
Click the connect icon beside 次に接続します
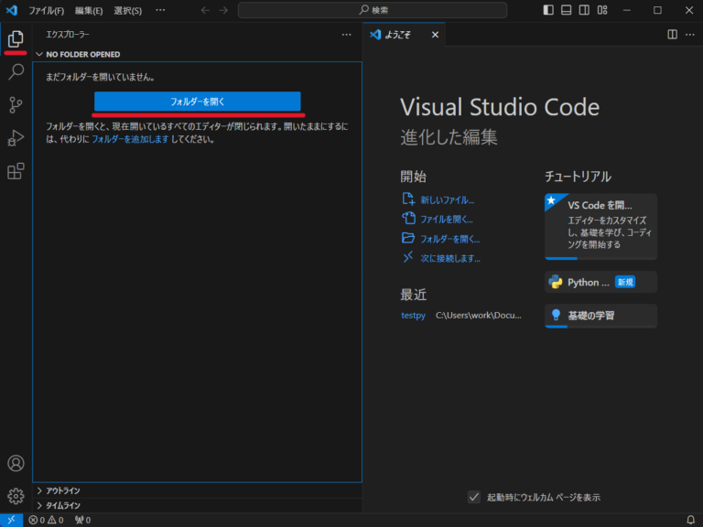[408, 257]
